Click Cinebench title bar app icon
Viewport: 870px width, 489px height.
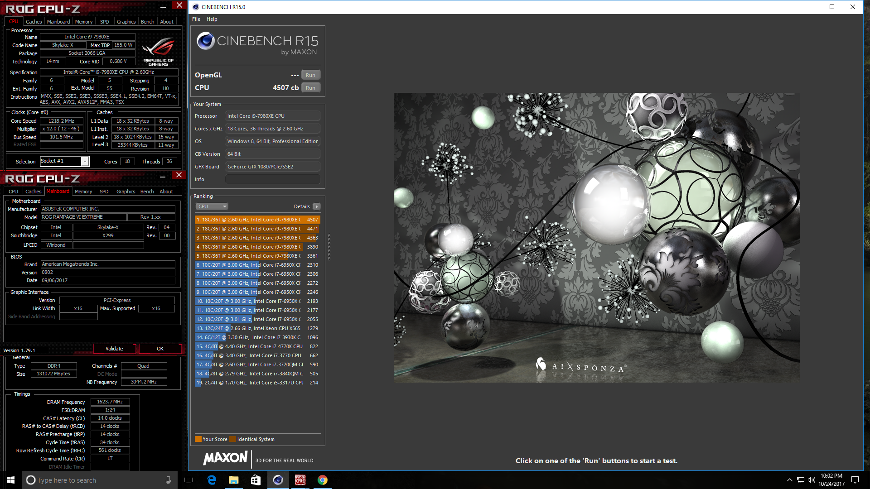tap(195, 7)
